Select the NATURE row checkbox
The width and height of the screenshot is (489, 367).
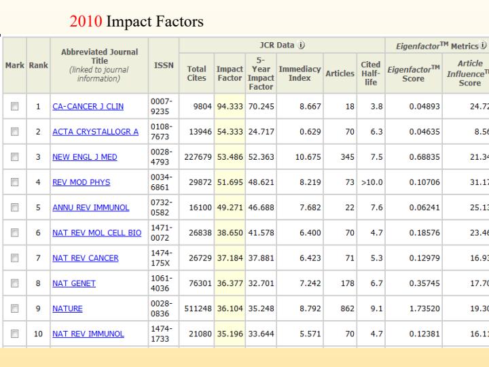coord(15,309)
